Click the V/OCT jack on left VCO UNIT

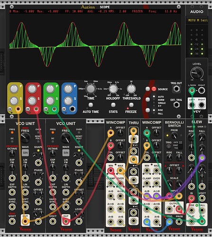(12, 221)
